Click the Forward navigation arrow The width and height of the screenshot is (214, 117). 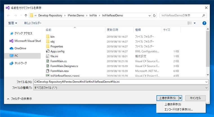pos(15,15)
